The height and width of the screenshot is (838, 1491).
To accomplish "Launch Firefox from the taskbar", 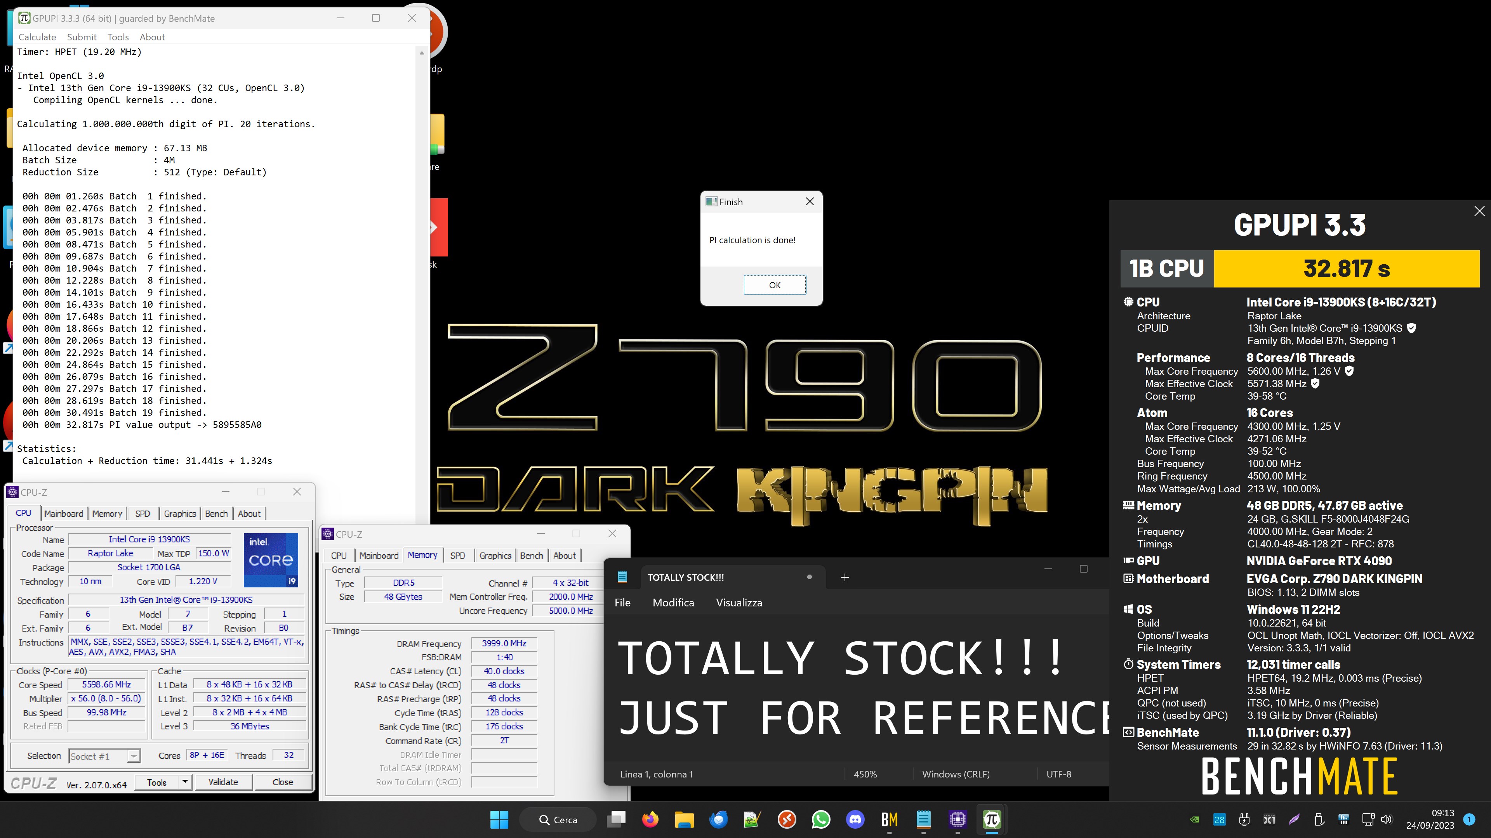I will [x=650, y=819].
